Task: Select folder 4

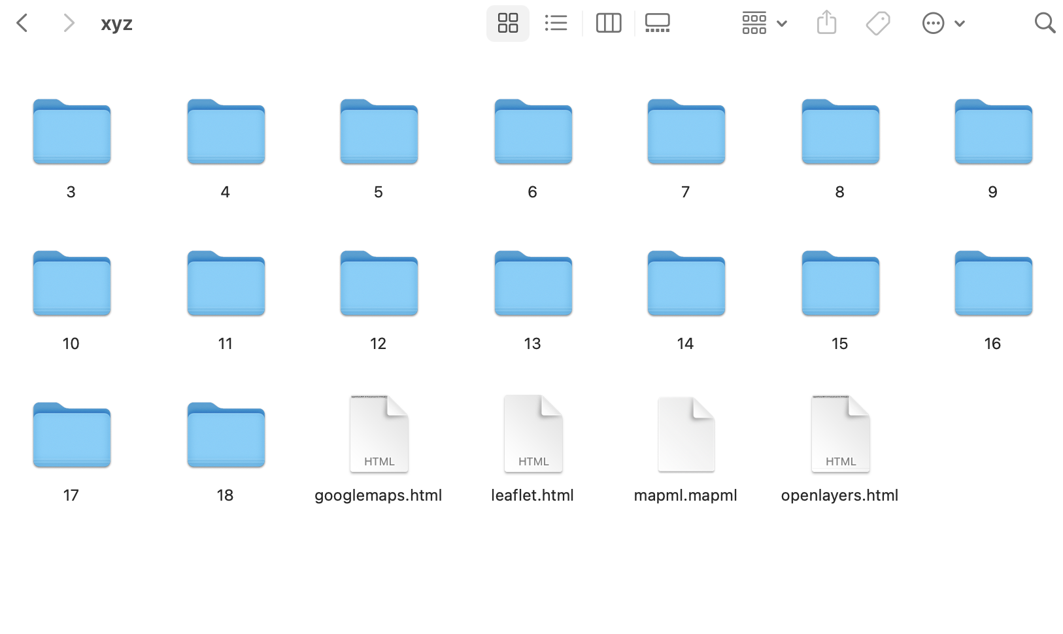Action: pos(226,131)
